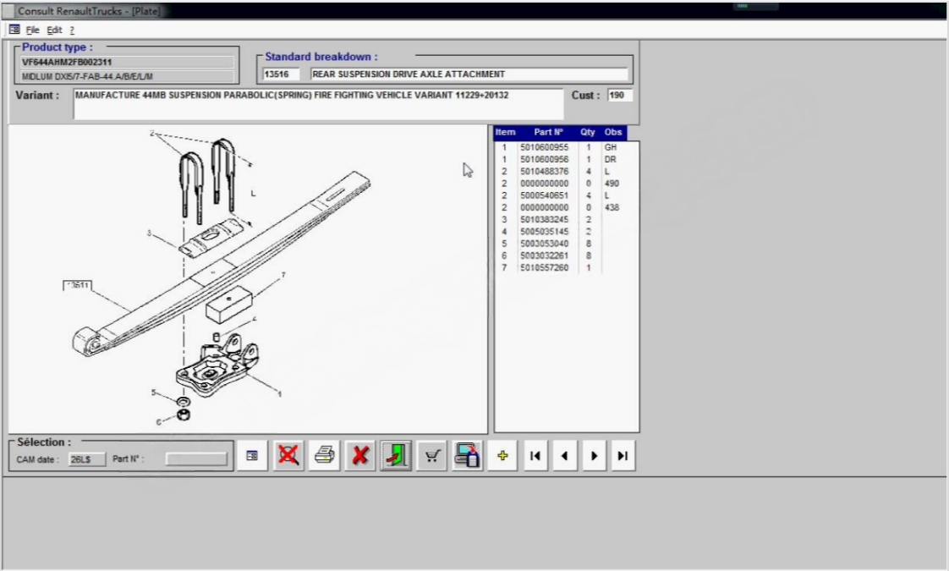949x571 pixels.
Task: Click the Part N° column header
Action: [x=548, y=133]
